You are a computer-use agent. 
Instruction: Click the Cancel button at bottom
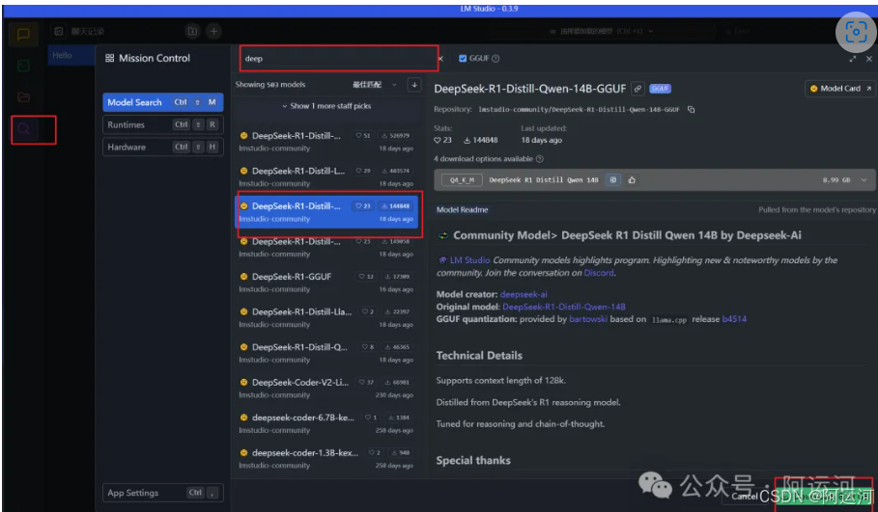[x=744, y=497]
